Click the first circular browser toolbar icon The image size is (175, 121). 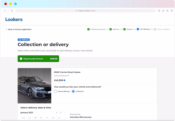(x=159, y=11)
